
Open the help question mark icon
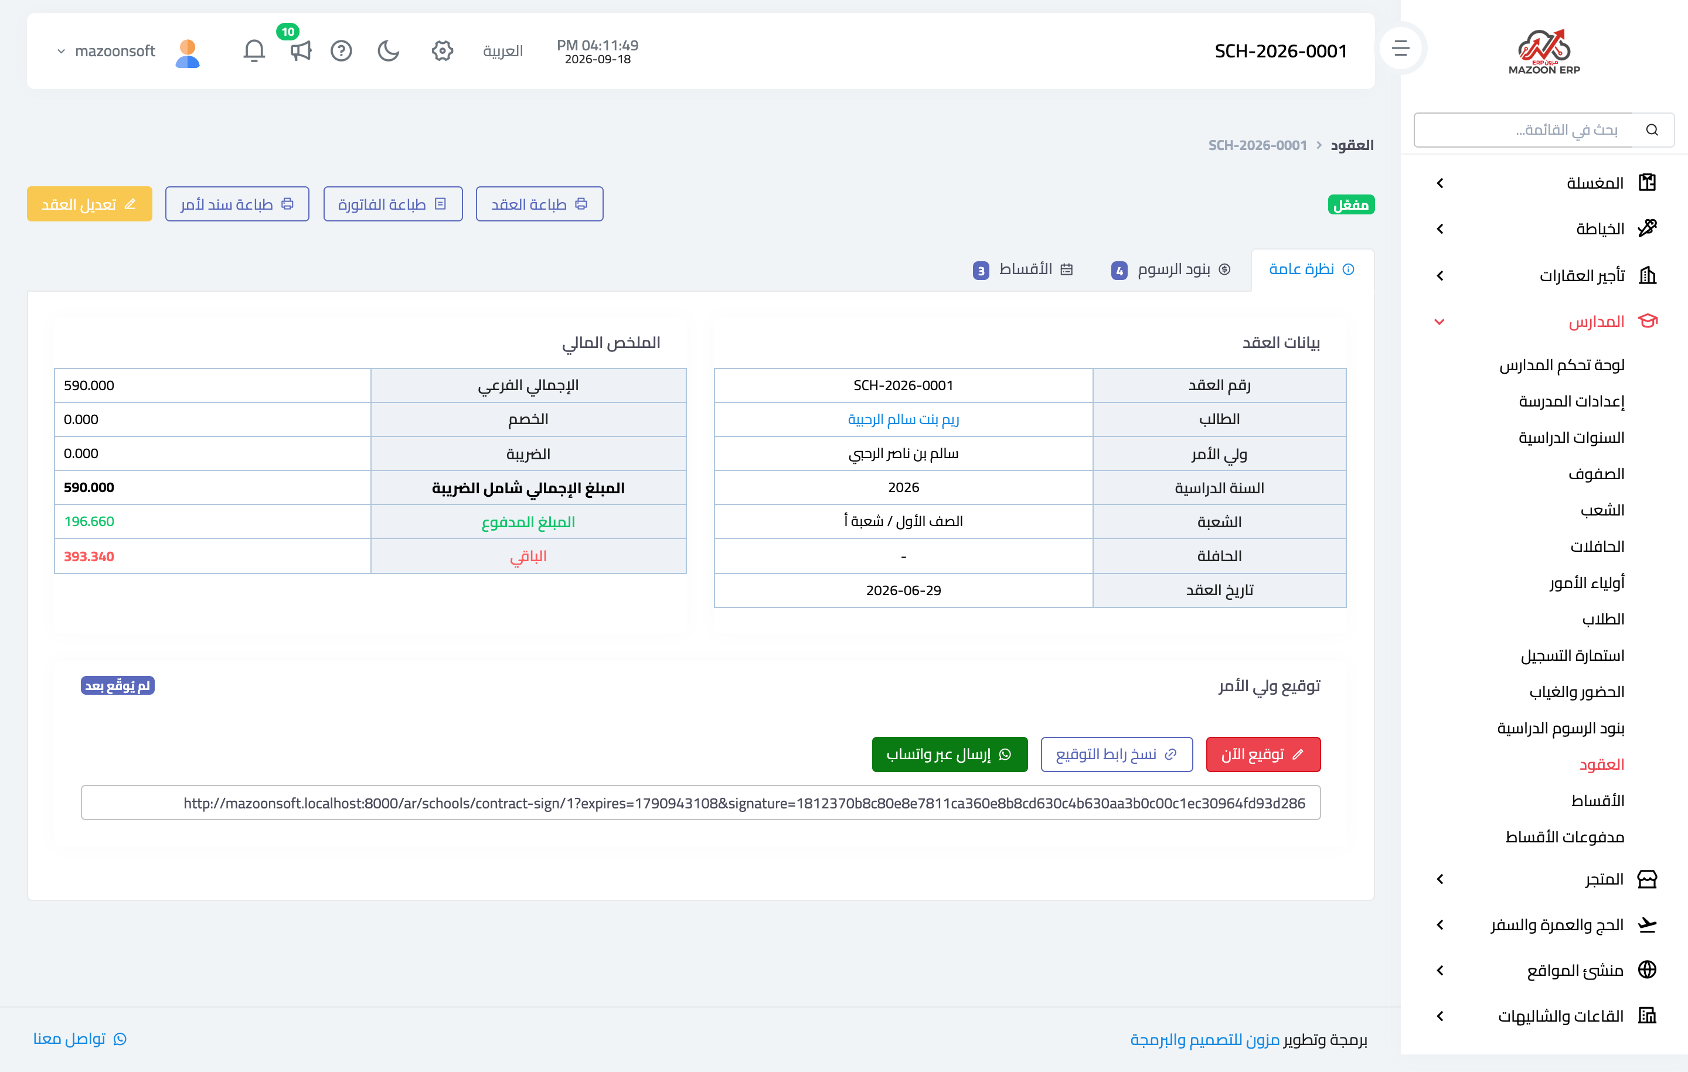[x=341, y=50]
